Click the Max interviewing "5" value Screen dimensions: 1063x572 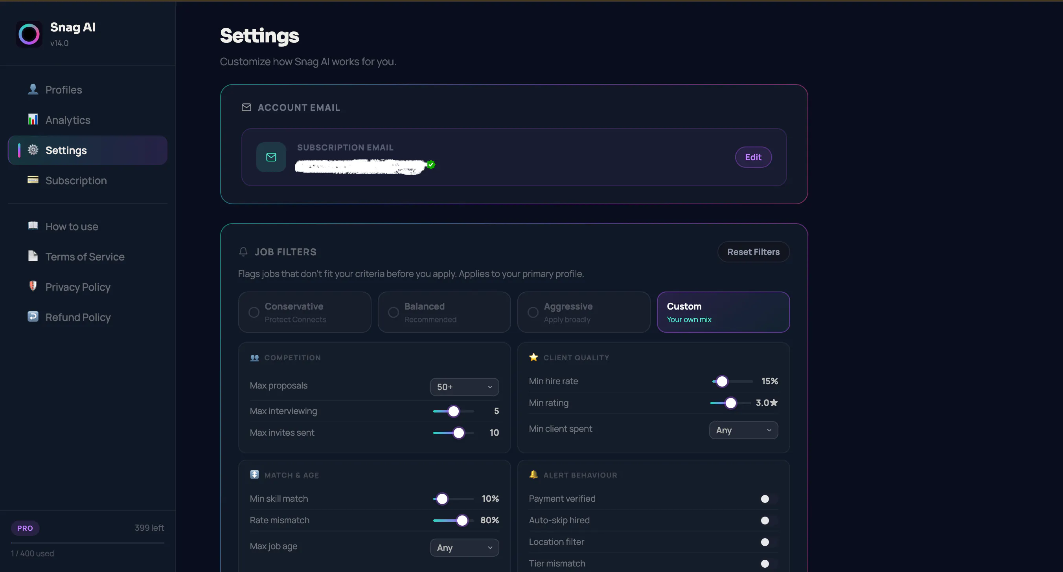[497, 411]
